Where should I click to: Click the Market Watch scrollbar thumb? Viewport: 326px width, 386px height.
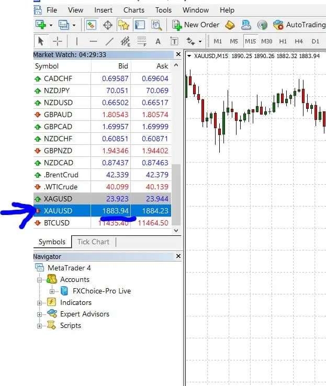pyautogui.click(x=176, y=195)
